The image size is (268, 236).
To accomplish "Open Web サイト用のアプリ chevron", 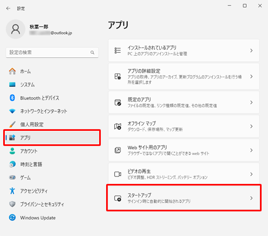I will [x=251, y=150].
